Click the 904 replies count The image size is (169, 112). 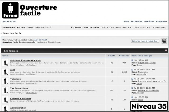click(124, 63)
